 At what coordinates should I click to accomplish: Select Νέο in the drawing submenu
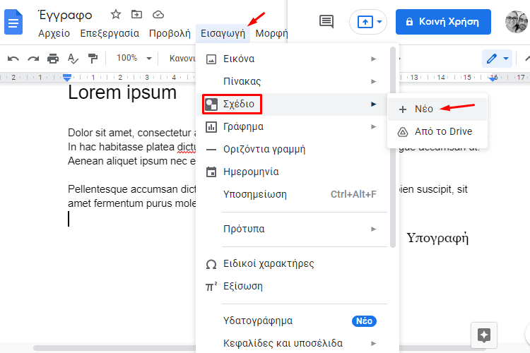(437, 109)
